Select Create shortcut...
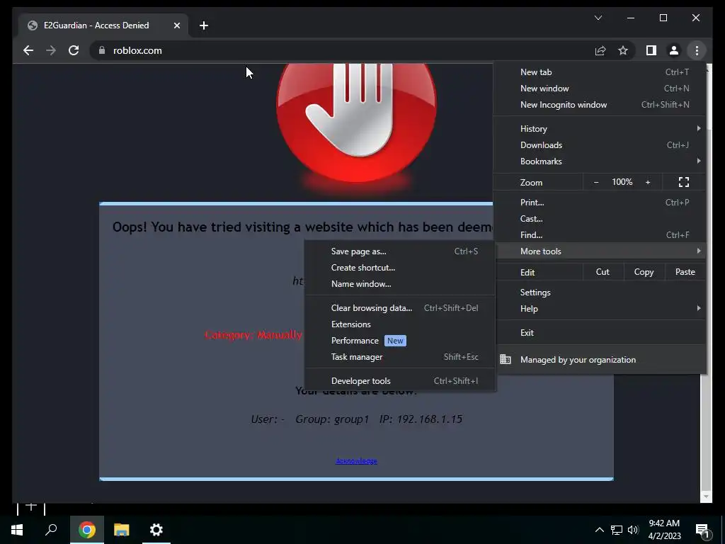 (x=400, y=267)
